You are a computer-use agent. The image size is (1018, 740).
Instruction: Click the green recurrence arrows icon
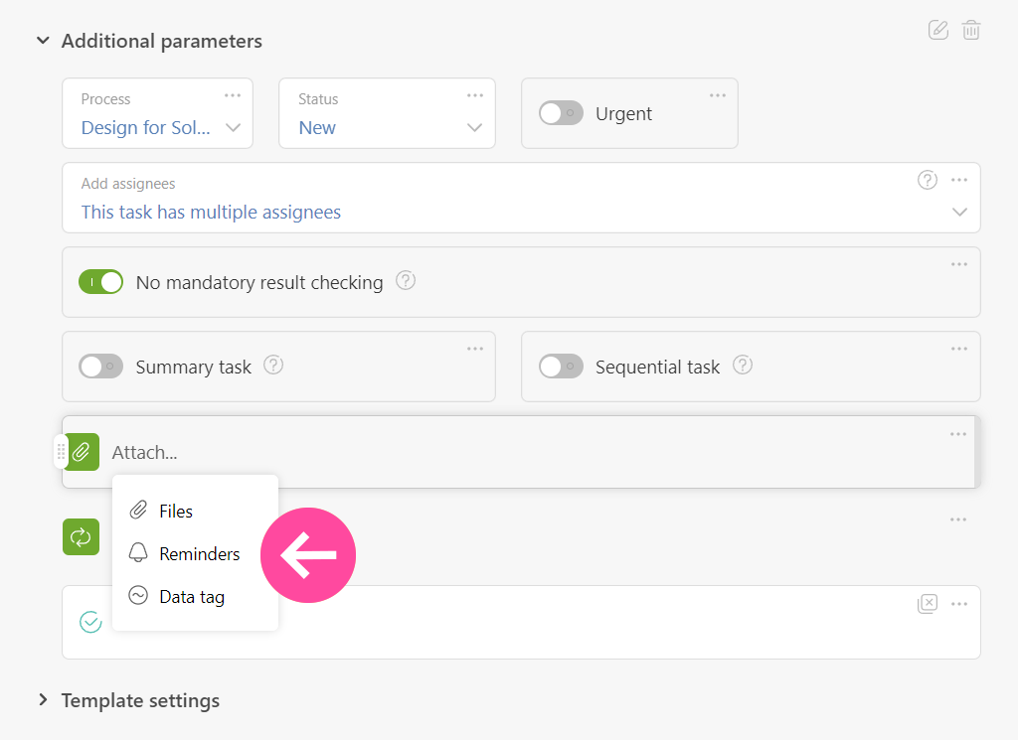[82, 537]
